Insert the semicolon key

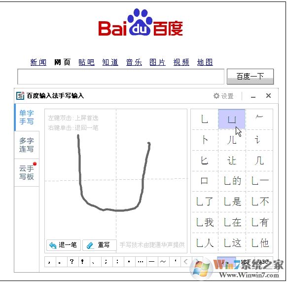point(107,262)
